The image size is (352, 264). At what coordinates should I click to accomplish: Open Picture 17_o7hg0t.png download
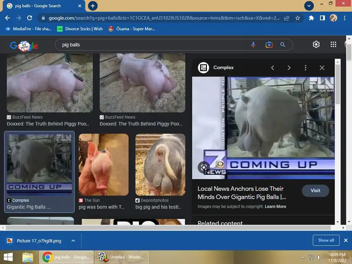(34, 241)
